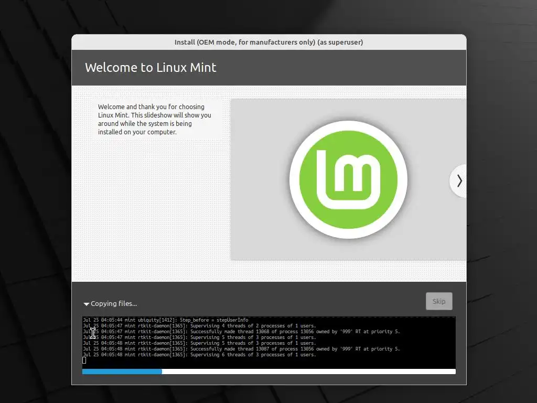Click the Linux Mint logo image
Screen dimensions: 537x403
(348, 179)
